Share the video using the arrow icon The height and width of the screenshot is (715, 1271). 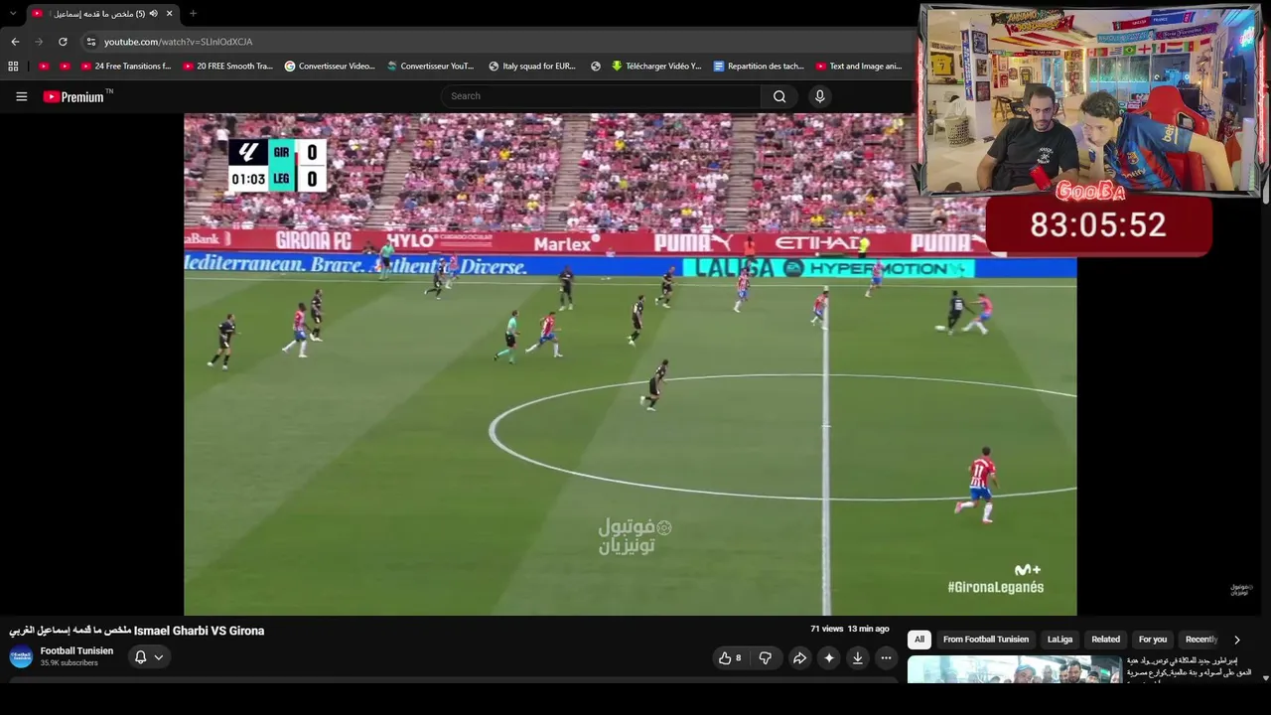[x=799, y=657]
